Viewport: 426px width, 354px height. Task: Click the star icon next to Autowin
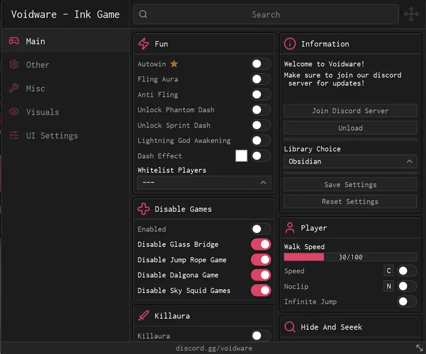(174, 64)
